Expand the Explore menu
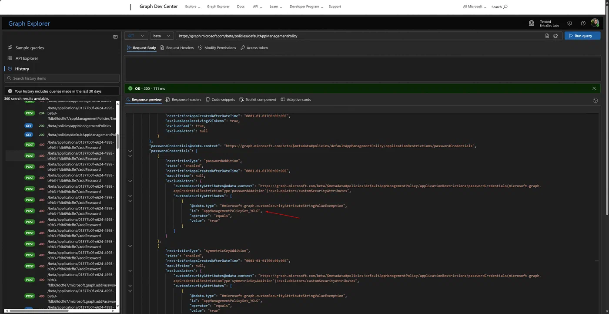This screenshot has height=314, width=609. pos(193,7)
